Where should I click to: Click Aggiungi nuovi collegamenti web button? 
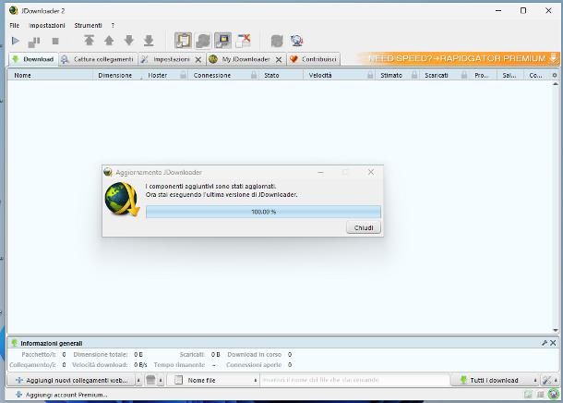tap(71, 380)
